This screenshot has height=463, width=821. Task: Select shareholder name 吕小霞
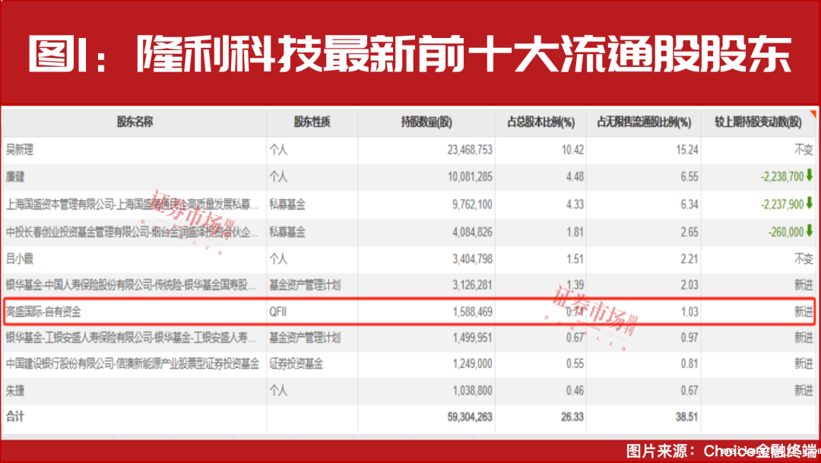click(19, 258)
